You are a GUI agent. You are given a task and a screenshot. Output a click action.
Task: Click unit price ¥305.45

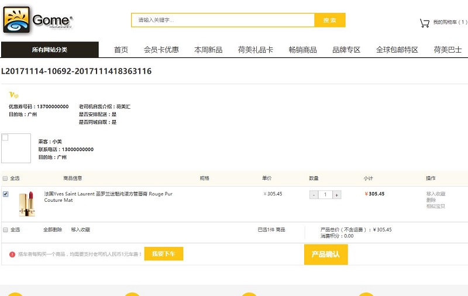click(273, 194)
